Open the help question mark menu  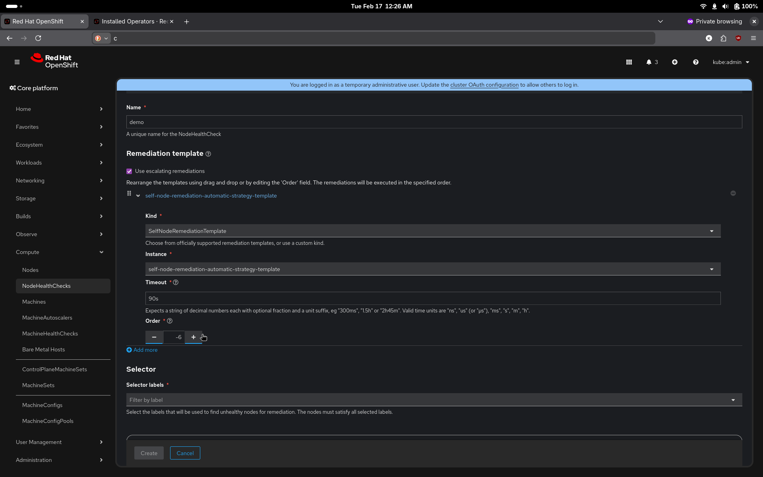(x=695, y=62)
